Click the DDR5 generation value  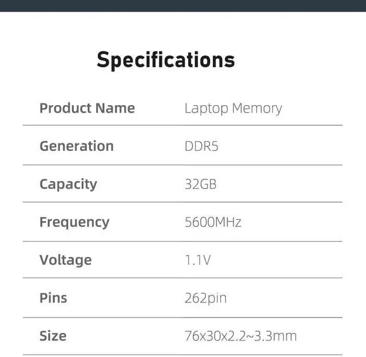click(x=201, y=146)
